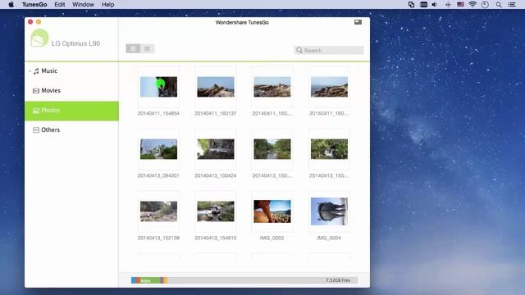This screenshot has height=295, width=525.
Task: Click the Photos picture icon
Action: 36,111
